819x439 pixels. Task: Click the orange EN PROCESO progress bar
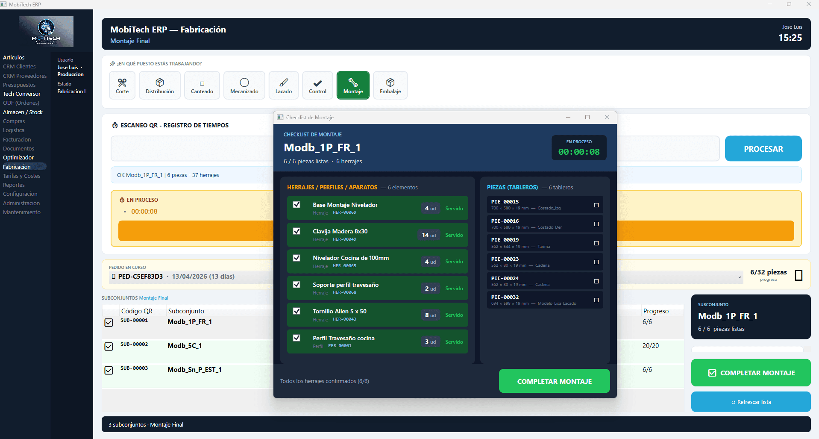pyautogui.click(x=195, y=231)
